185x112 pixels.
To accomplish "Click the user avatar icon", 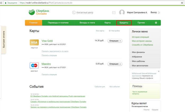I will click(x=122, y=12).
